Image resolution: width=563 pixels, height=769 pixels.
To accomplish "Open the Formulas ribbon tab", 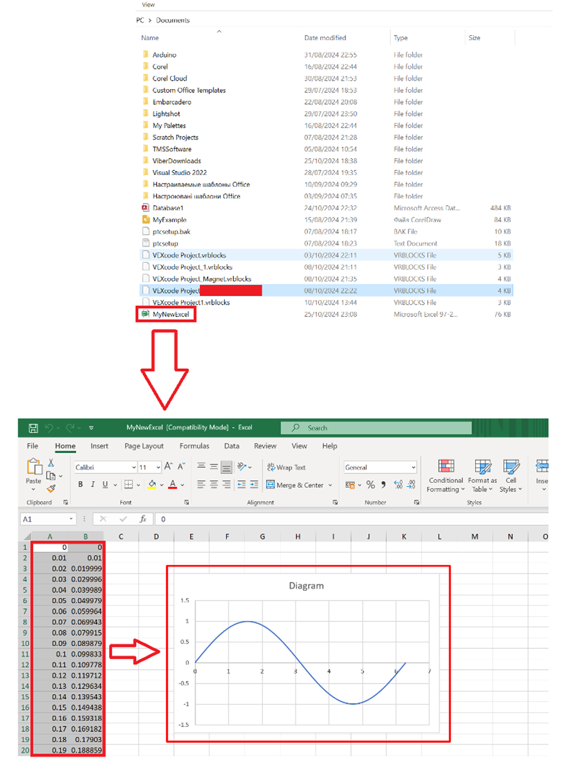I will tap(194, 446).
